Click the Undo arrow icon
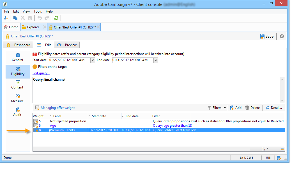The height and width of the screenshot is (170, 299). click(x=40, y=18)
